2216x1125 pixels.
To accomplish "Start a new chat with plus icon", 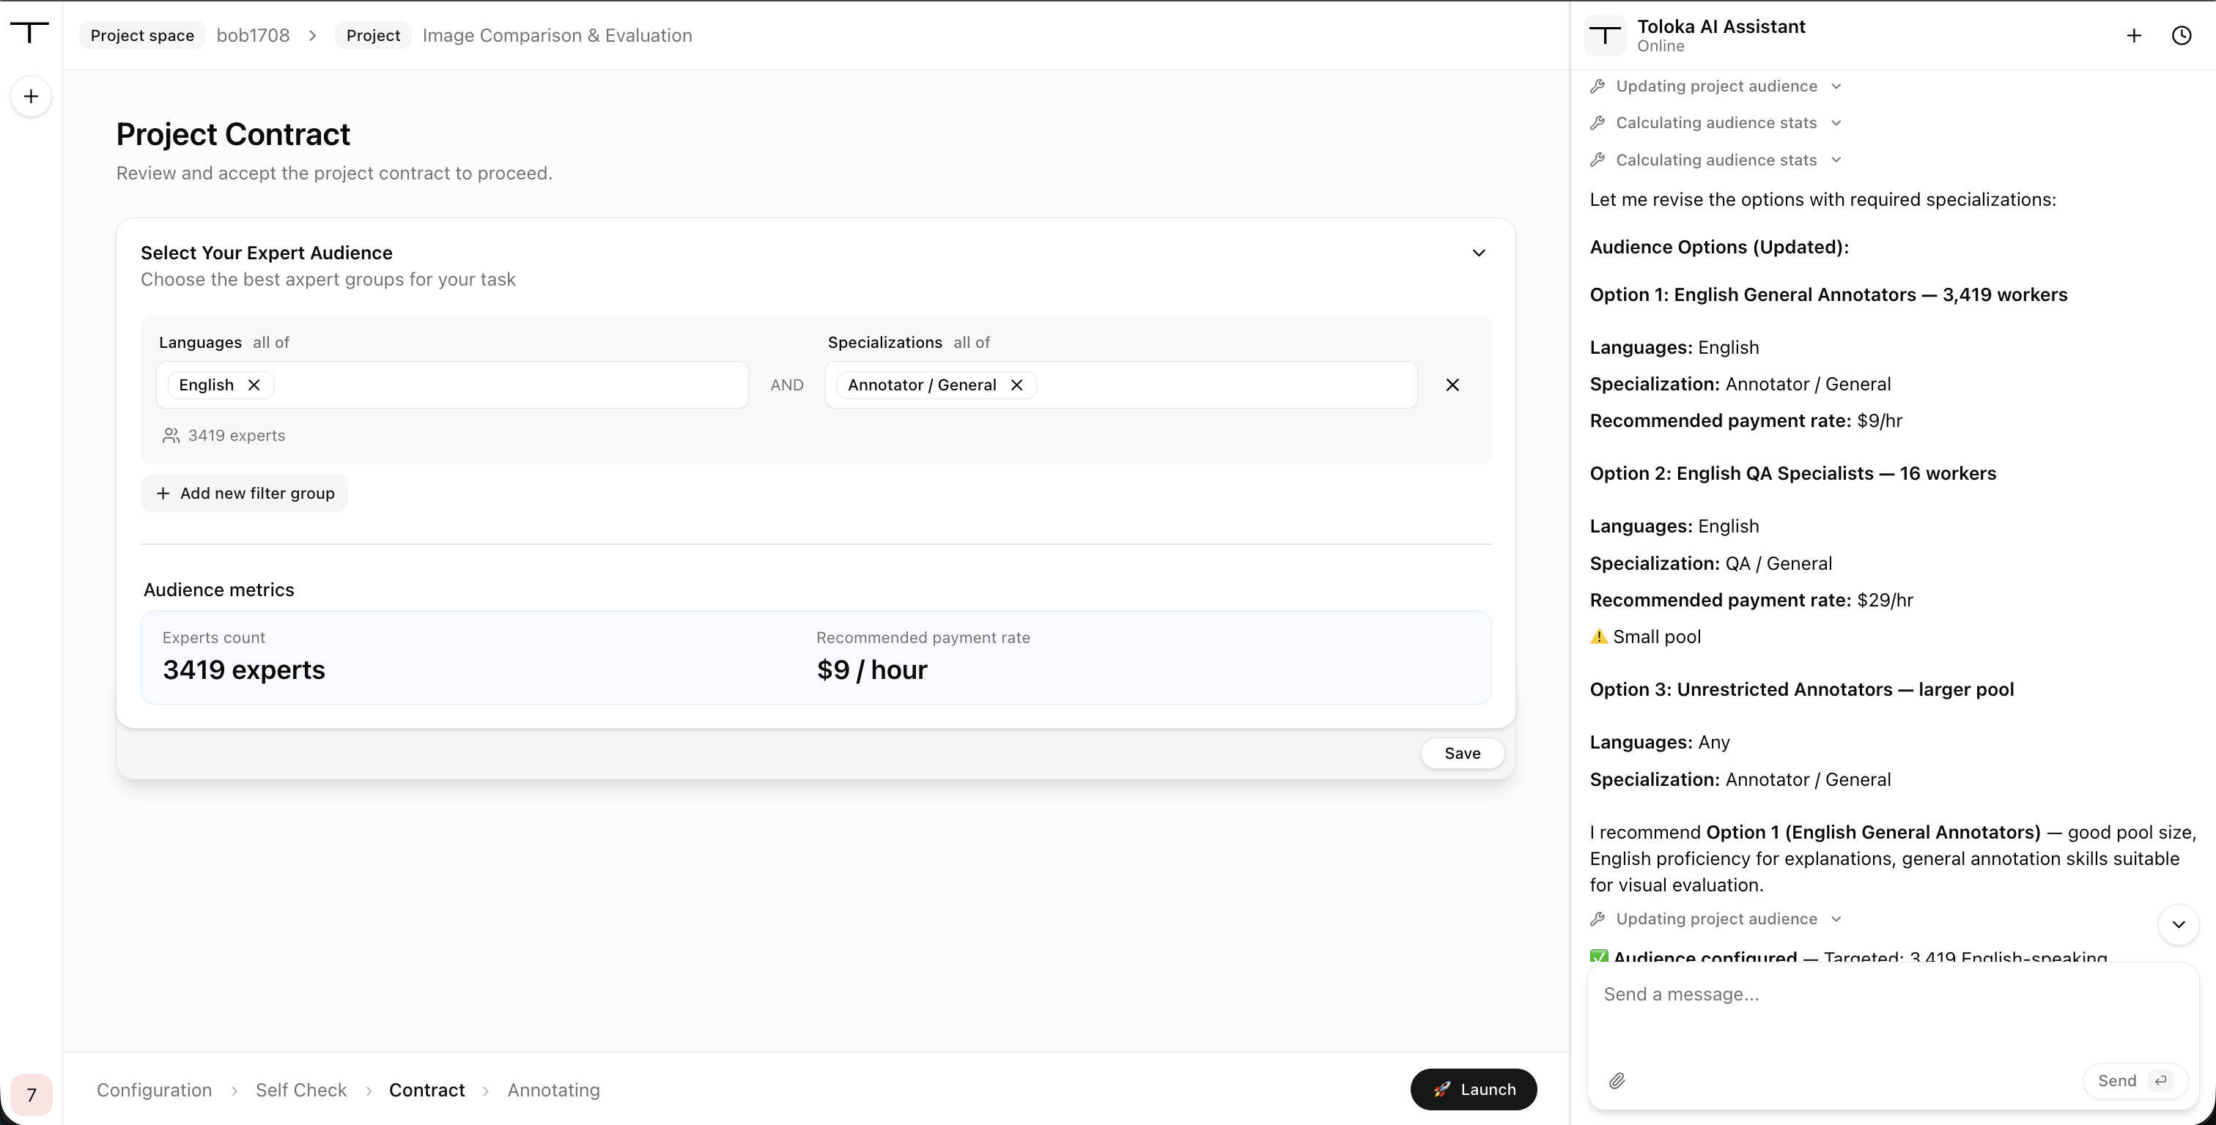I will (x=2133, y=35).
